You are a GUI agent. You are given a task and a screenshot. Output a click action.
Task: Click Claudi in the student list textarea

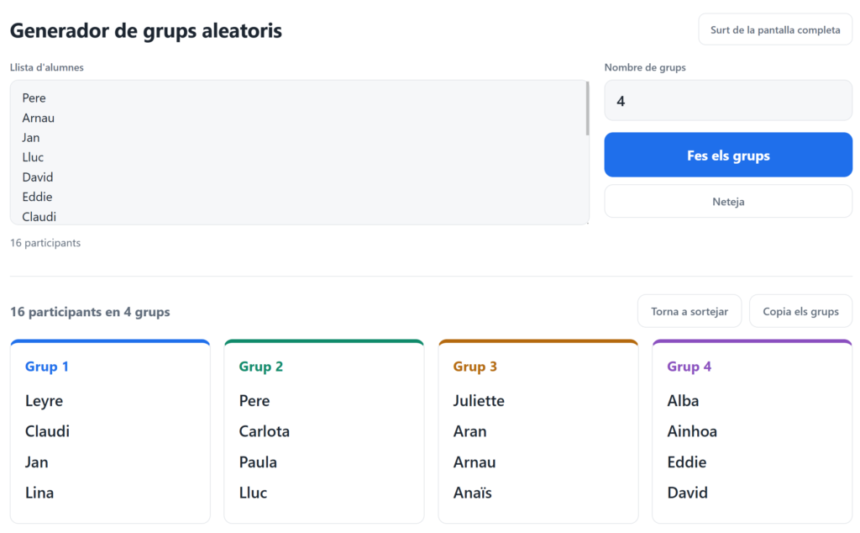point(39,216)
